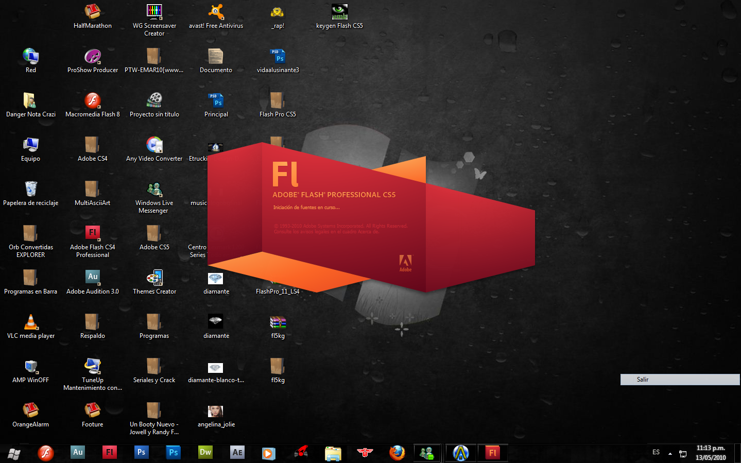Show hidden tray icons arrow
This screenshot has width=741, height=463.
click(670, 454)
